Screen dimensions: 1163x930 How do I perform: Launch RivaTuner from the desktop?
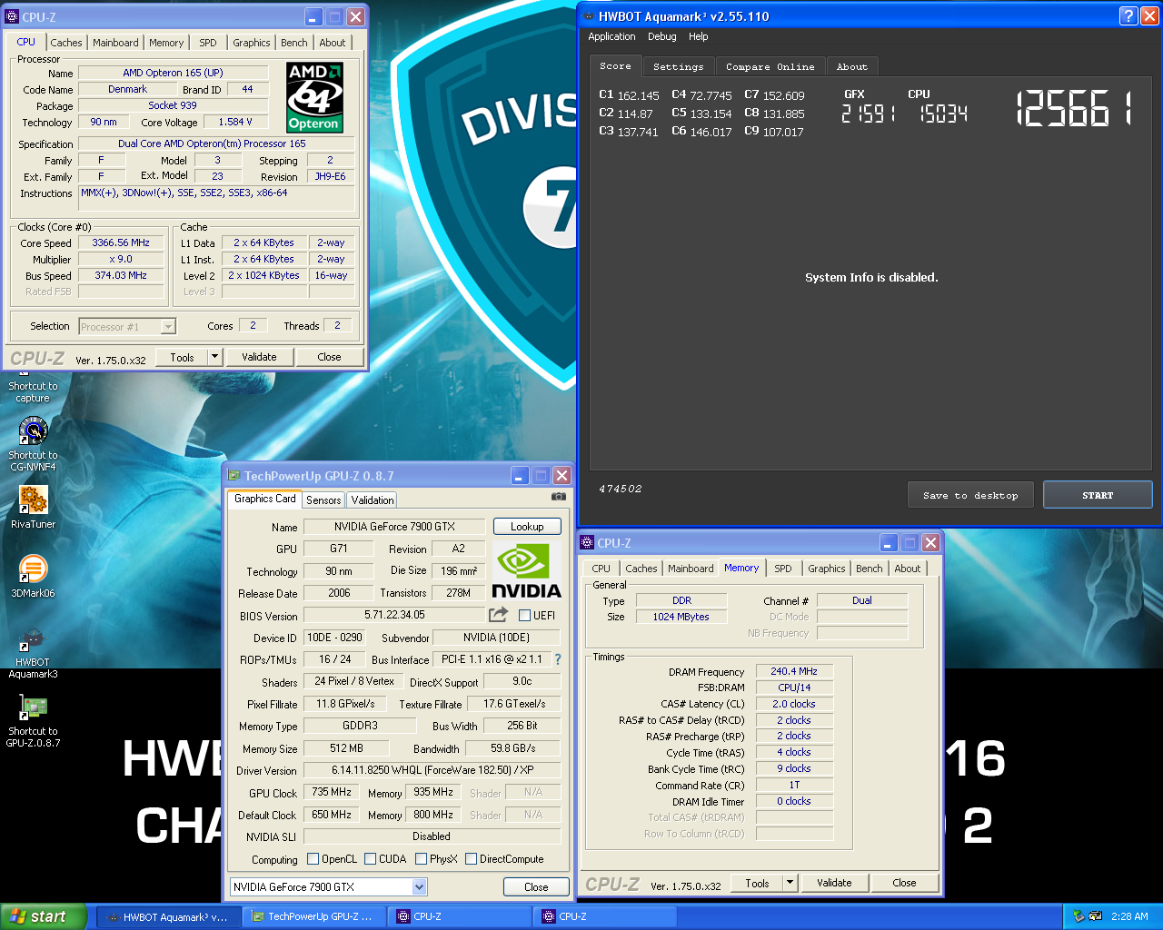click(x=33, y=507)
